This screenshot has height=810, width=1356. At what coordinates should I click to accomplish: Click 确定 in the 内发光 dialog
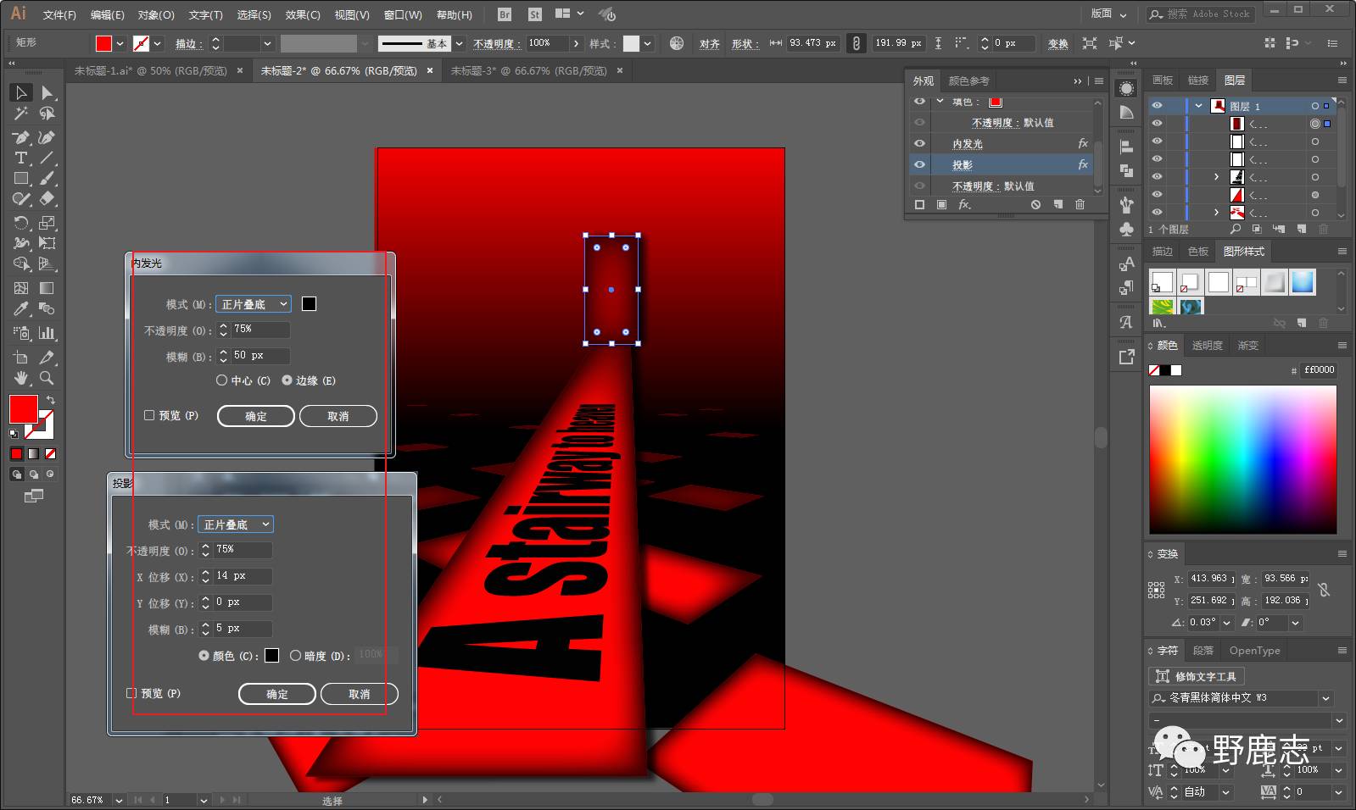click(256, 416)
